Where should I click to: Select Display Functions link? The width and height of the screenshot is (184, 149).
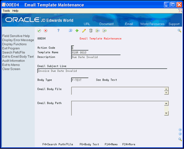click(14, 44)
